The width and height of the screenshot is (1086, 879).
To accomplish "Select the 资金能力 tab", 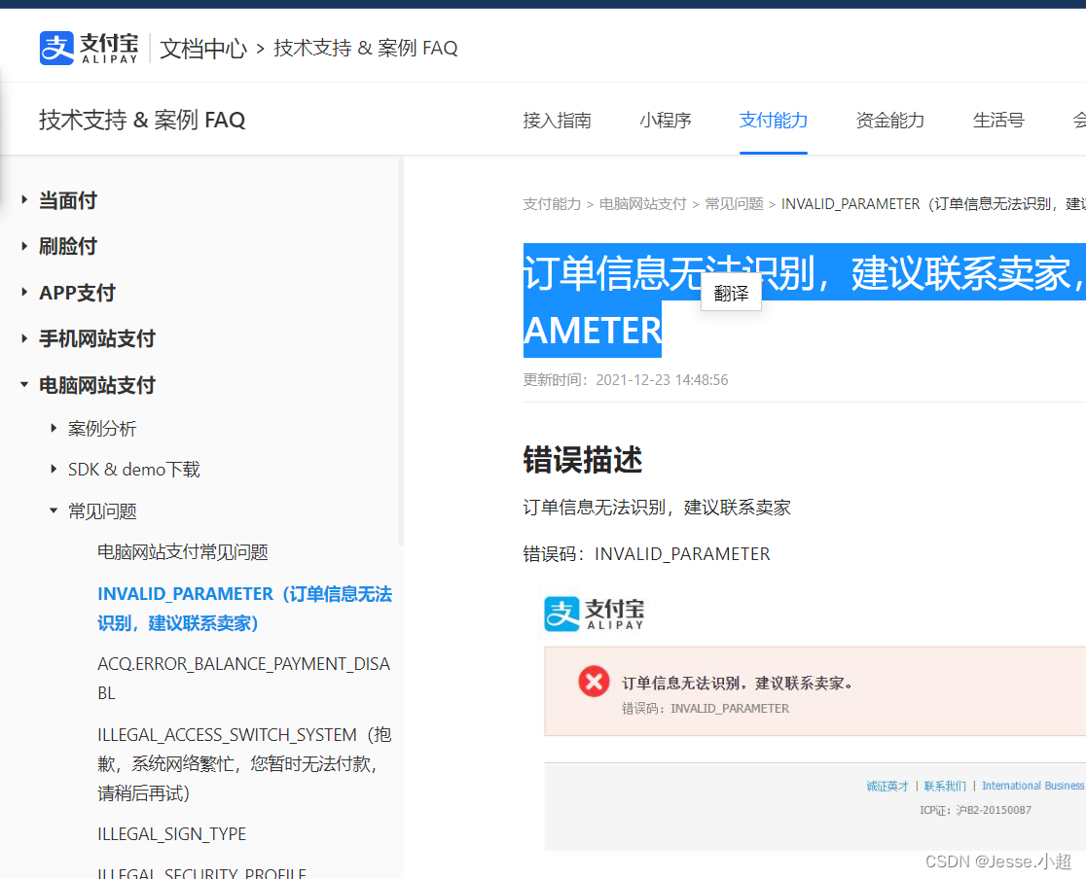I will [x=890, y=120].
